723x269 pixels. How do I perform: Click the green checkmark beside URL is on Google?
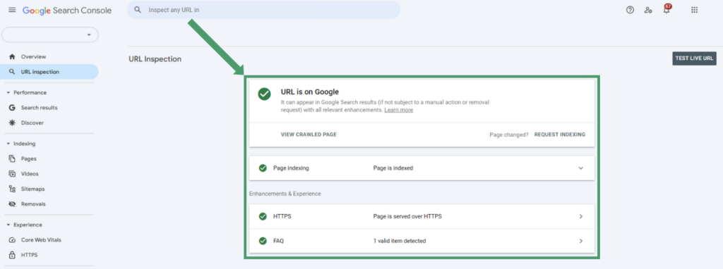[x=264, y=94]
